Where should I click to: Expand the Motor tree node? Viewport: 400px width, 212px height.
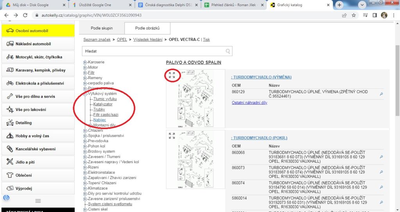pyautogui.click(x=85, y=67)
